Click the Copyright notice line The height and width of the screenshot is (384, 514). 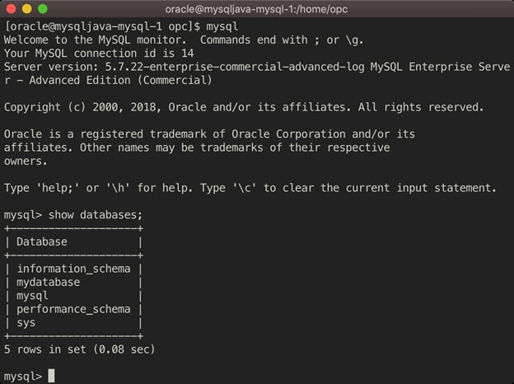click(x=244, y=107)
